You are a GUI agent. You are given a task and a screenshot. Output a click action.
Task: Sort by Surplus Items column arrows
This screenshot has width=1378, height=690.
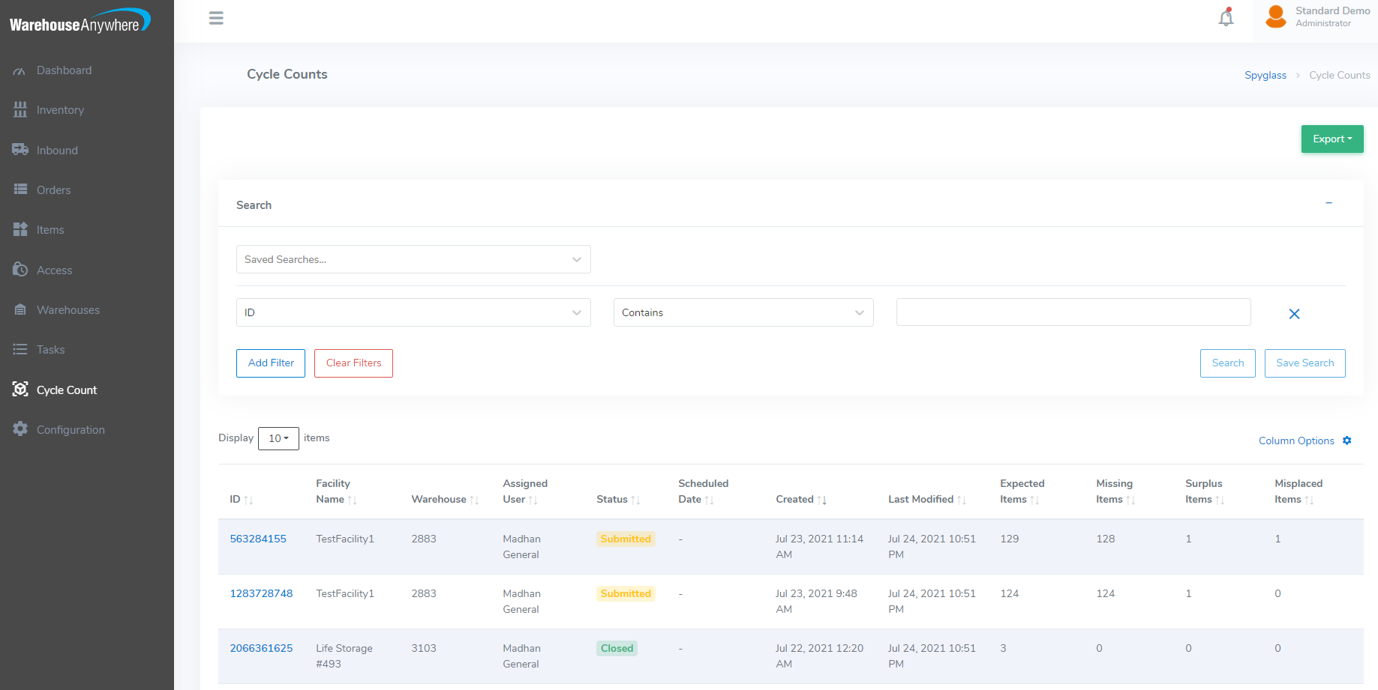[x=1220, y=500]
